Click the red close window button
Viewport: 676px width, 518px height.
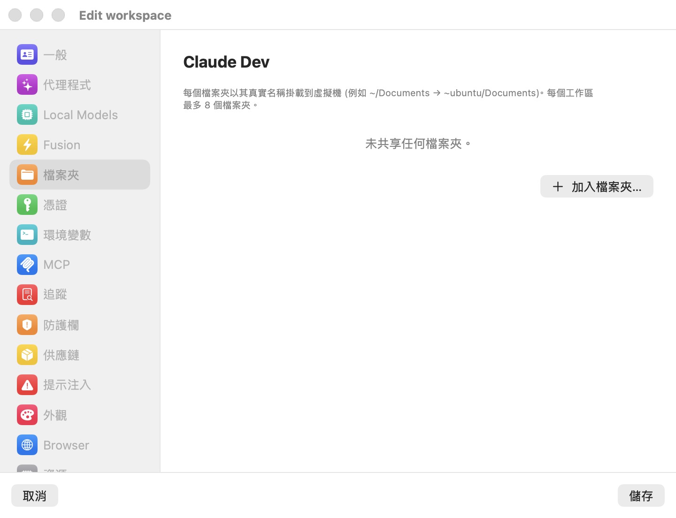(x=15, y=15)
